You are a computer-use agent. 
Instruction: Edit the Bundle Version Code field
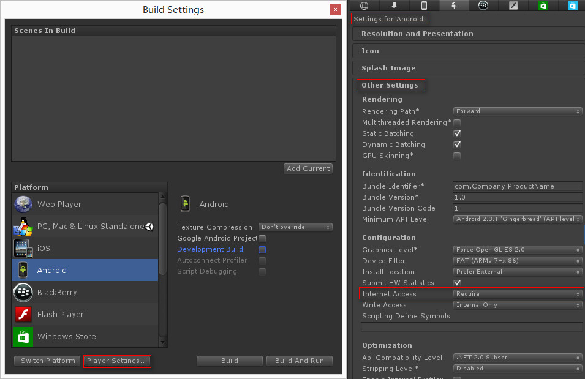(518, 208)
